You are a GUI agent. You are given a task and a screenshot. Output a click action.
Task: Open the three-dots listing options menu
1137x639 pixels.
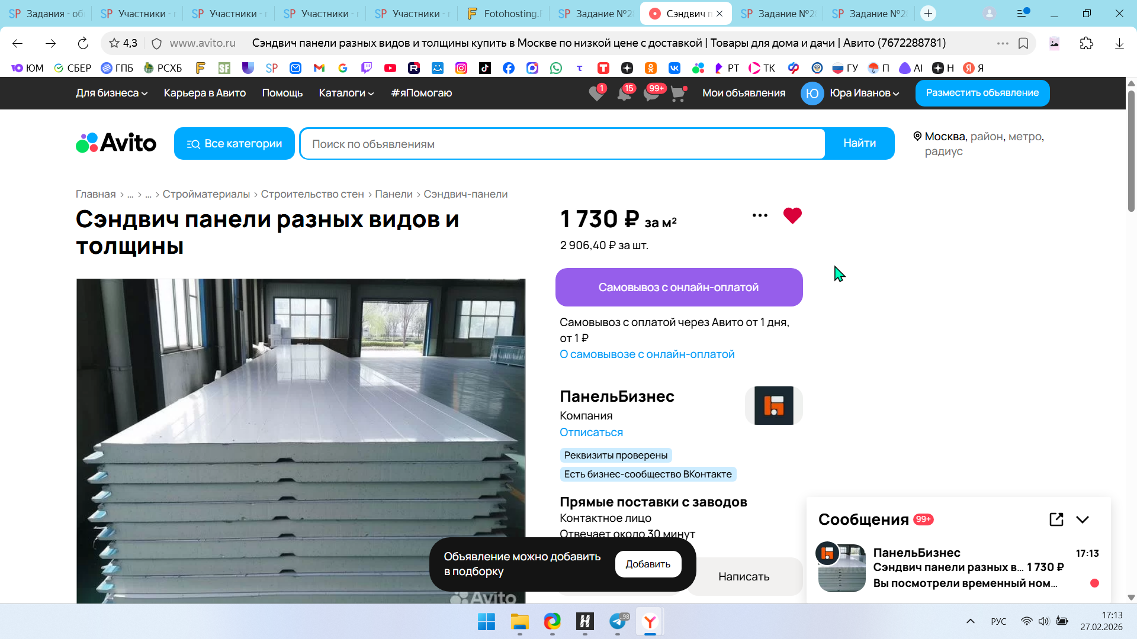pos(759,215)
